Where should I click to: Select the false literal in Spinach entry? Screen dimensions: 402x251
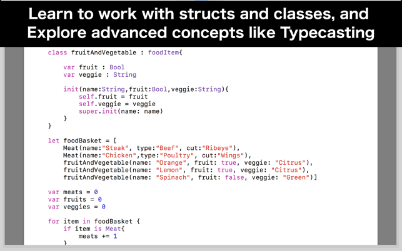[234, 177]
